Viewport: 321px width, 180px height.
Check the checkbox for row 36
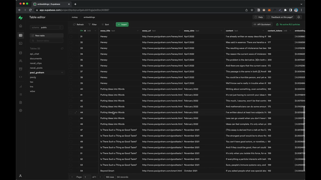coord(71,66)
